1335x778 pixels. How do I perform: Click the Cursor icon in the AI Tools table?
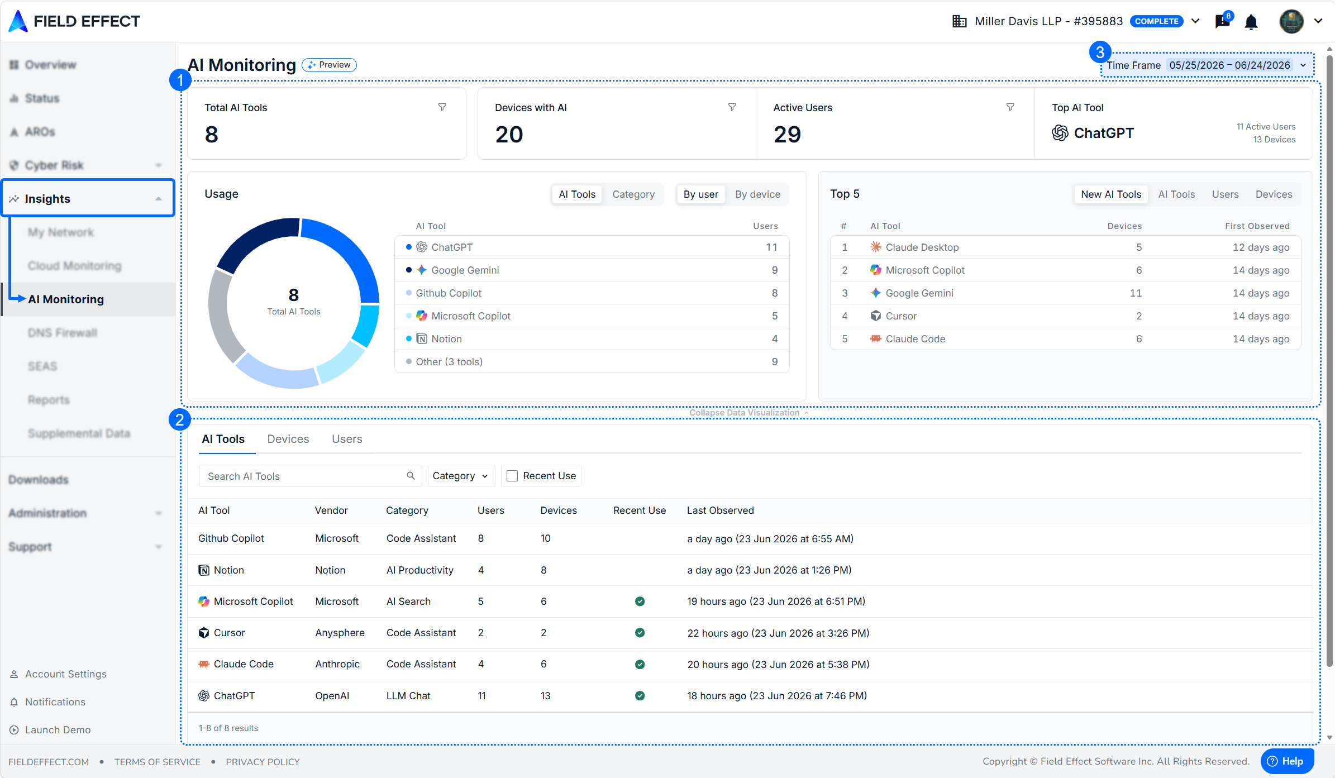(204, 633)
